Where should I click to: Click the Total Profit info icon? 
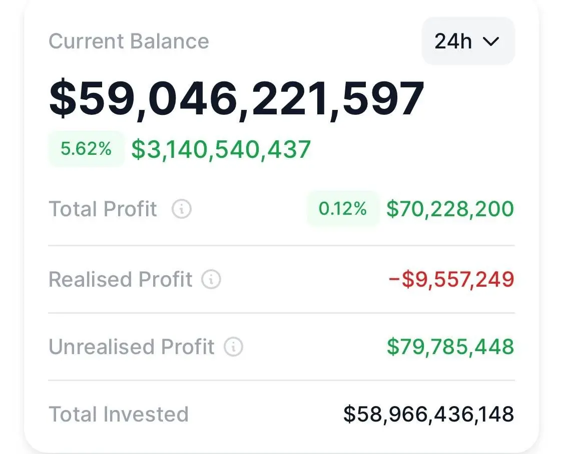coord(181,209)
